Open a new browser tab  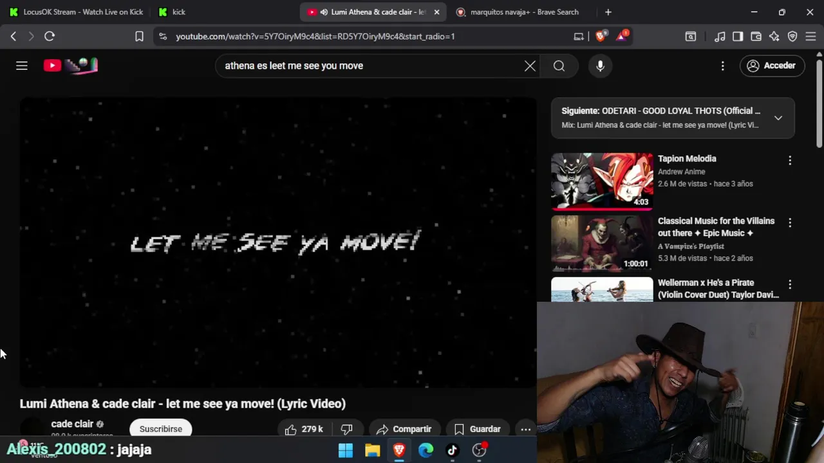coord(608,12)
